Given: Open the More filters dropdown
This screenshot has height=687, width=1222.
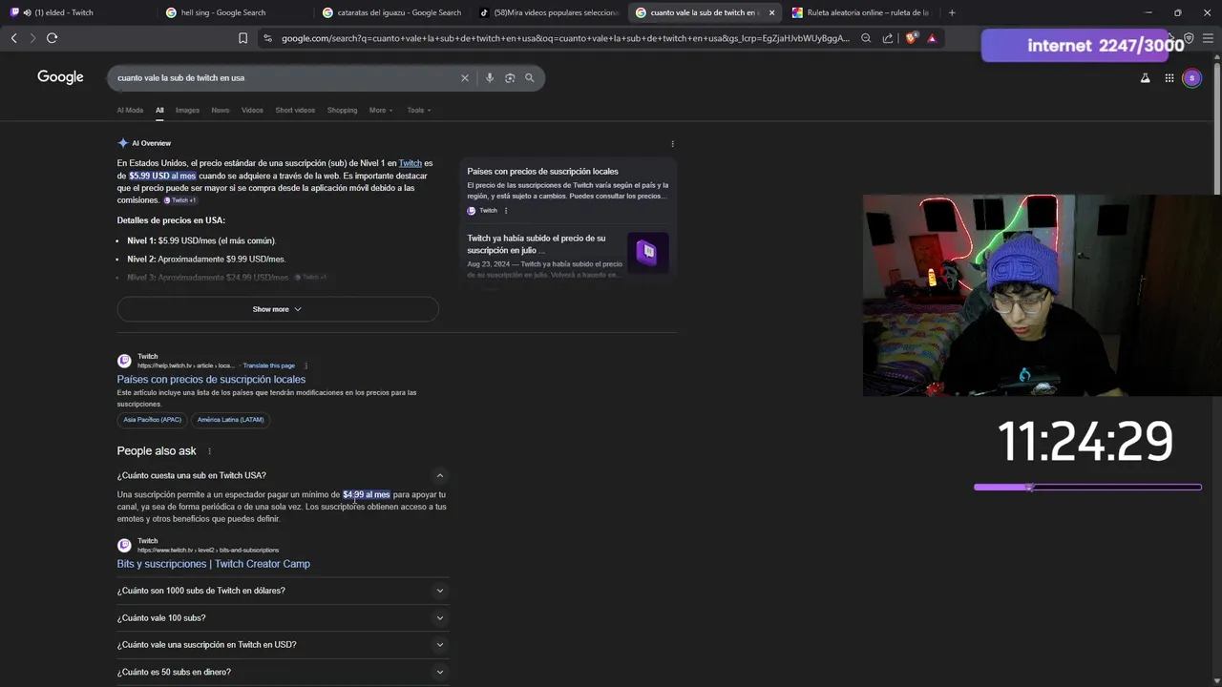Looking at the screenshot, I should (381, 111).
